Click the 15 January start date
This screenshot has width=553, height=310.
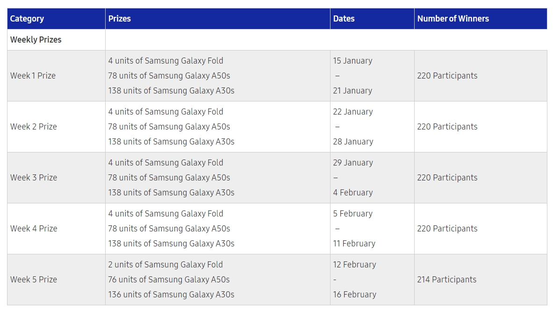(353, 61)
